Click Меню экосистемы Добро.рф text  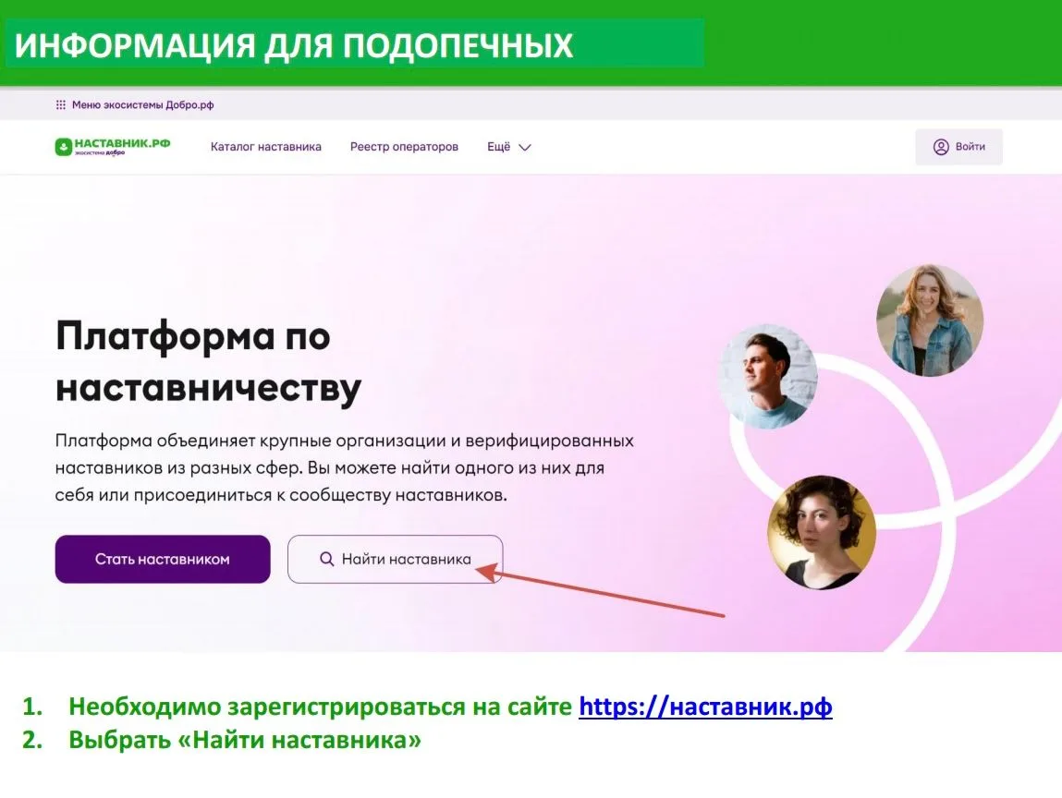143,105
